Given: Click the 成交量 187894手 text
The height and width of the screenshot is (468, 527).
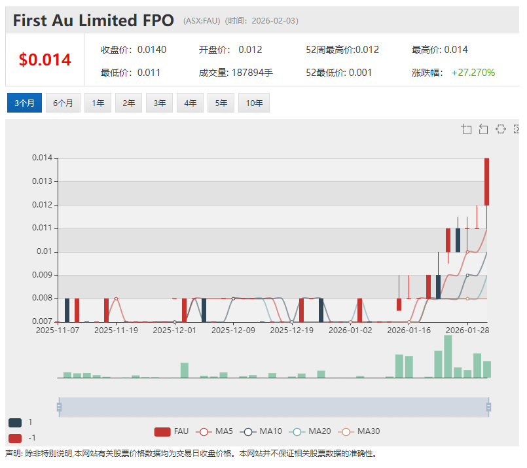Looking at the screenshot, I should [x=236, y=73].
